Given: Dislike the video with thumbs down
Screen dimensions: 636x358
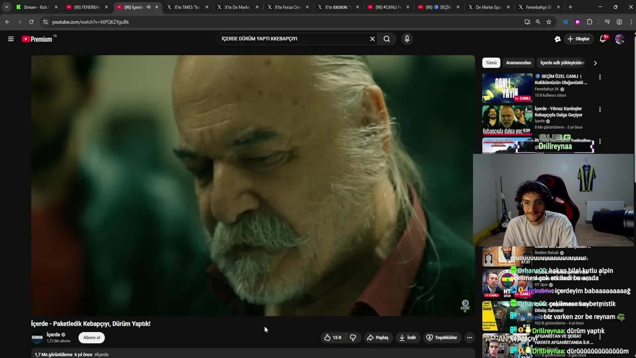Looking at the screenshot, I should click(353, 338).
